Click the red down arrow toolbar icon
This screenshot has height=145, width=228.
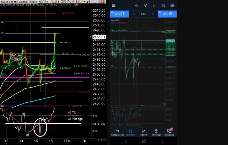pyautogui.click(x=77, y=2)
